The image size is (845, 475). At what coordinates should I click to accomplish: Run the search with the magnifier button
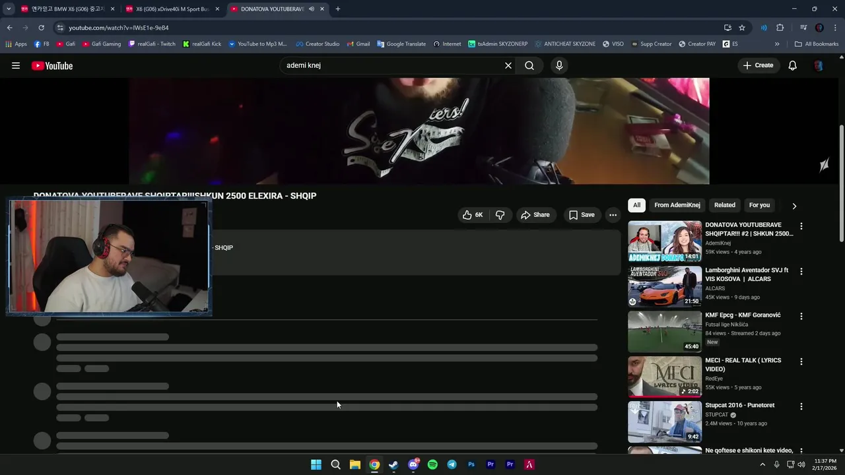click(x=529, y=65)
